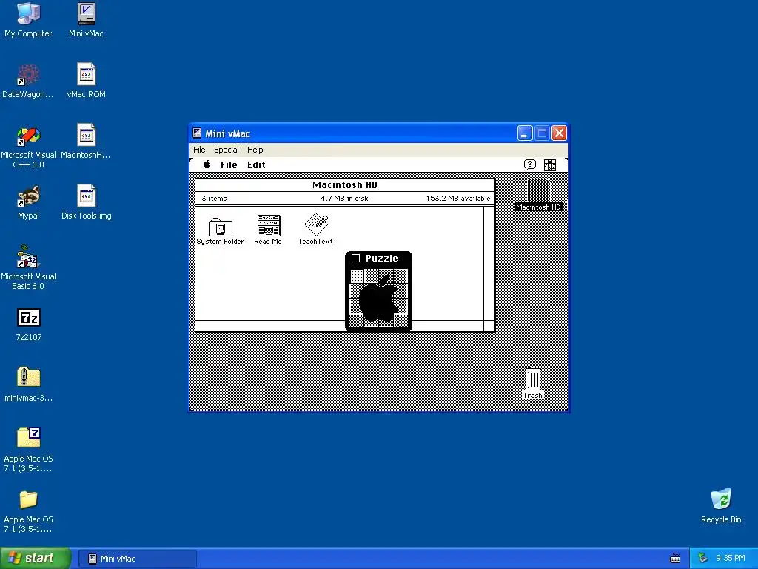
Task: Click the Macintosh HD window title bar
Action: (x=345, y=184)
